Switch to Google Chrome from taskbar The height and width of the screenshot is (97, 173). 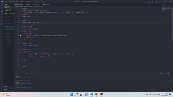97,94
